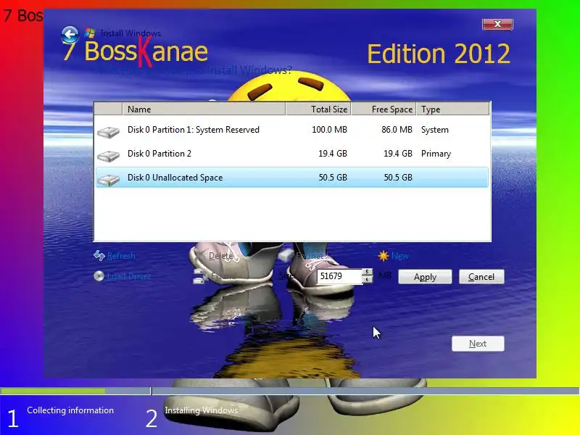Cancel the partition creation
The image size is (580, 435).
481,277
